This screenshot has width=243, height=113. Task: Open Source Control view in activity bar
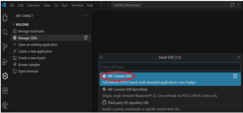5,47
